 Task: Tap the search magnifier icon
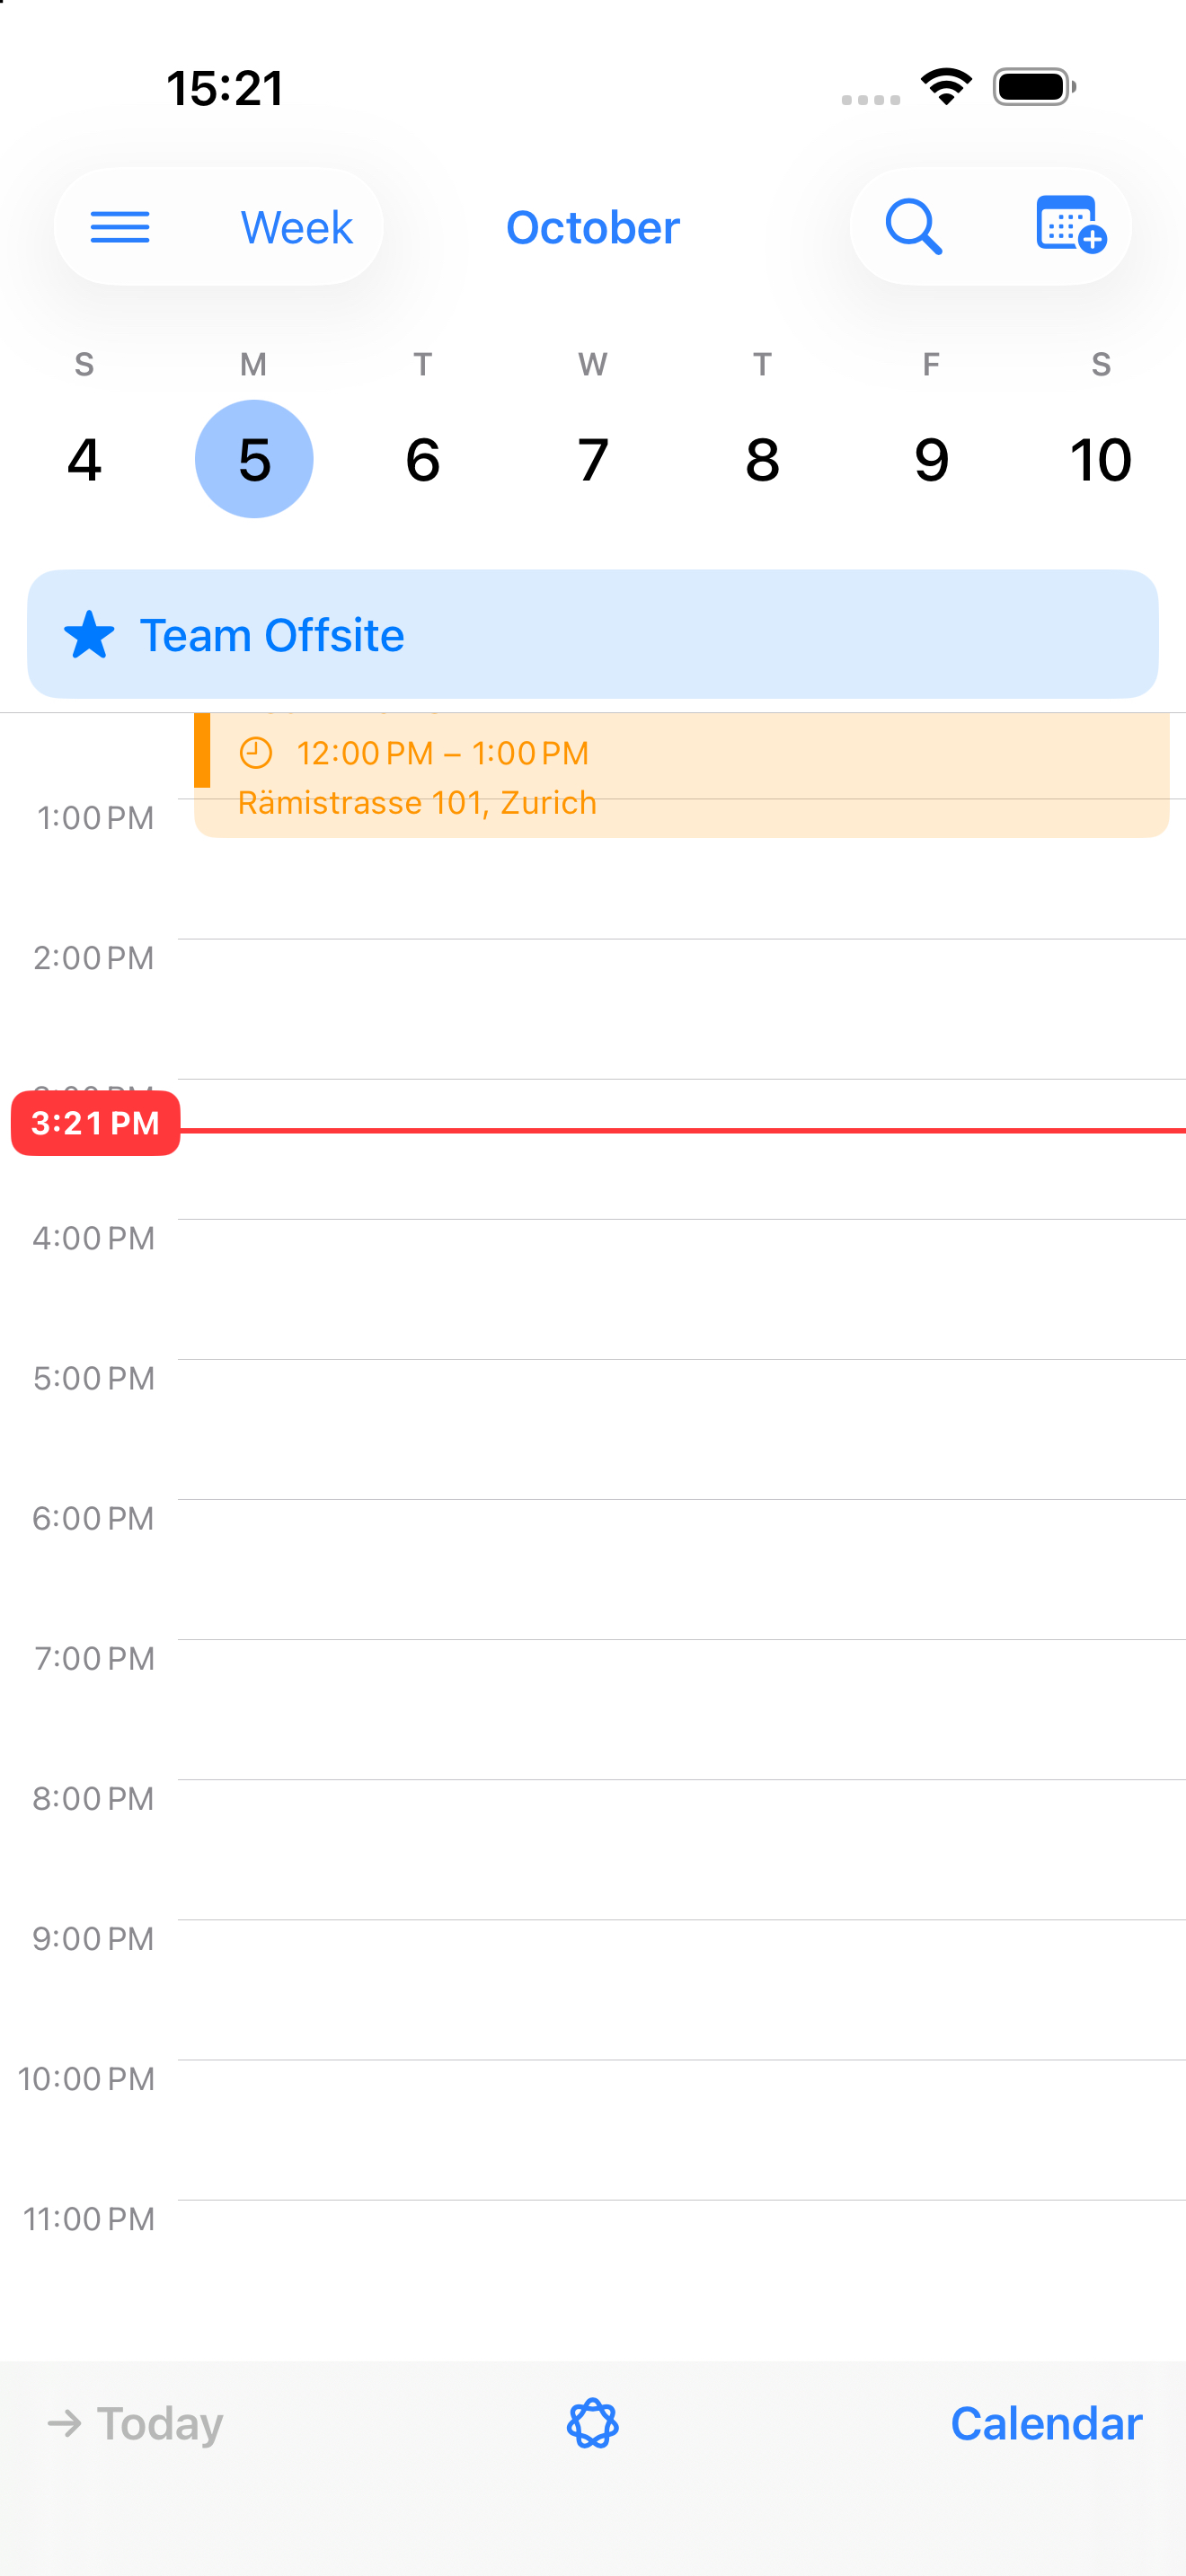(x=914, y=227)
